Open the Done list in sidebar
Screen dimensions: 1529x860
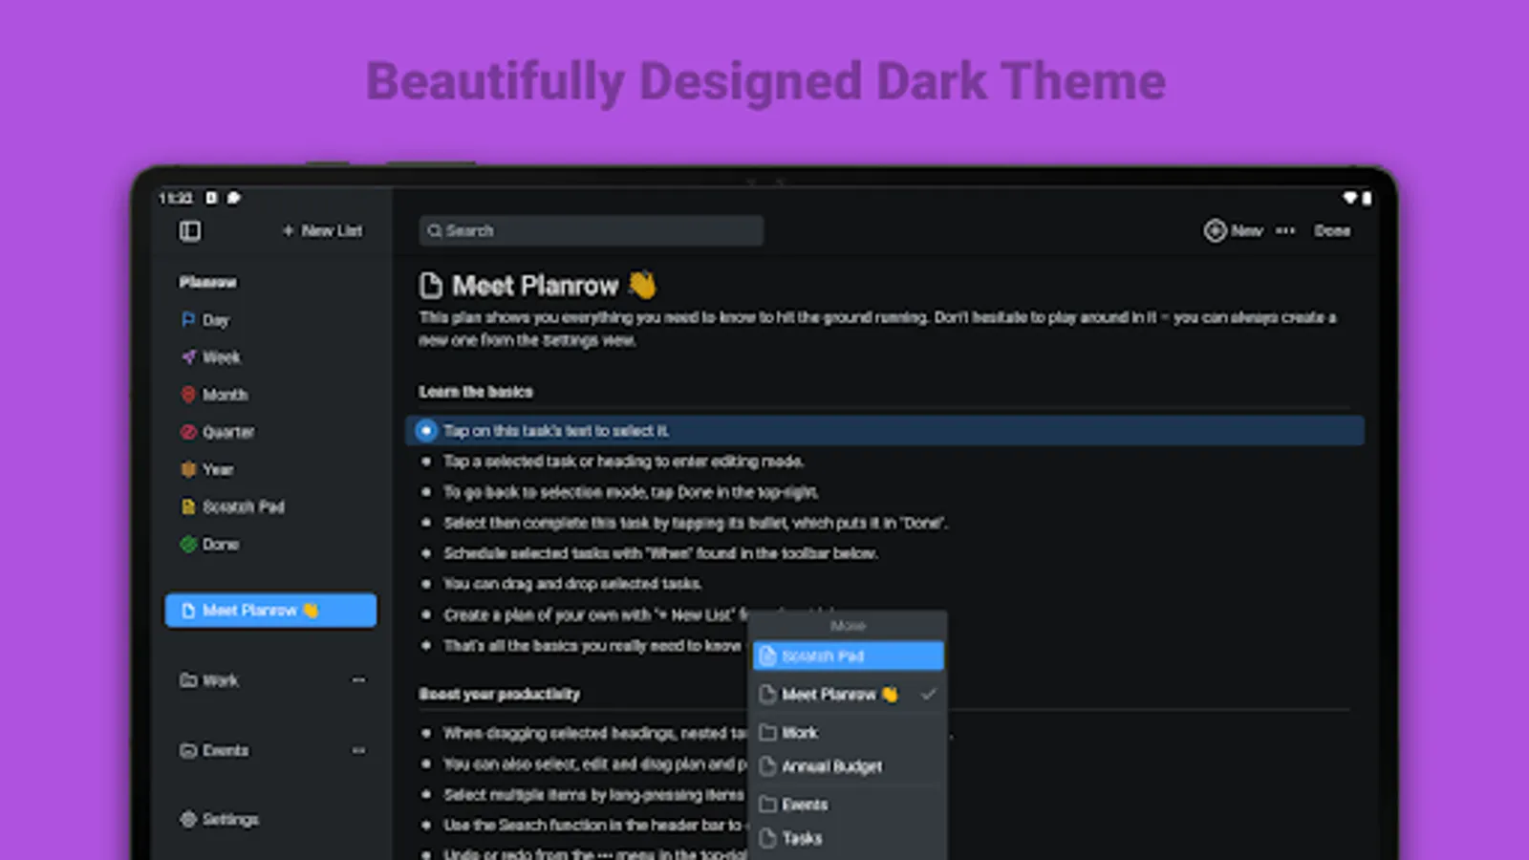pyautogui.click(x=209, y=544)
